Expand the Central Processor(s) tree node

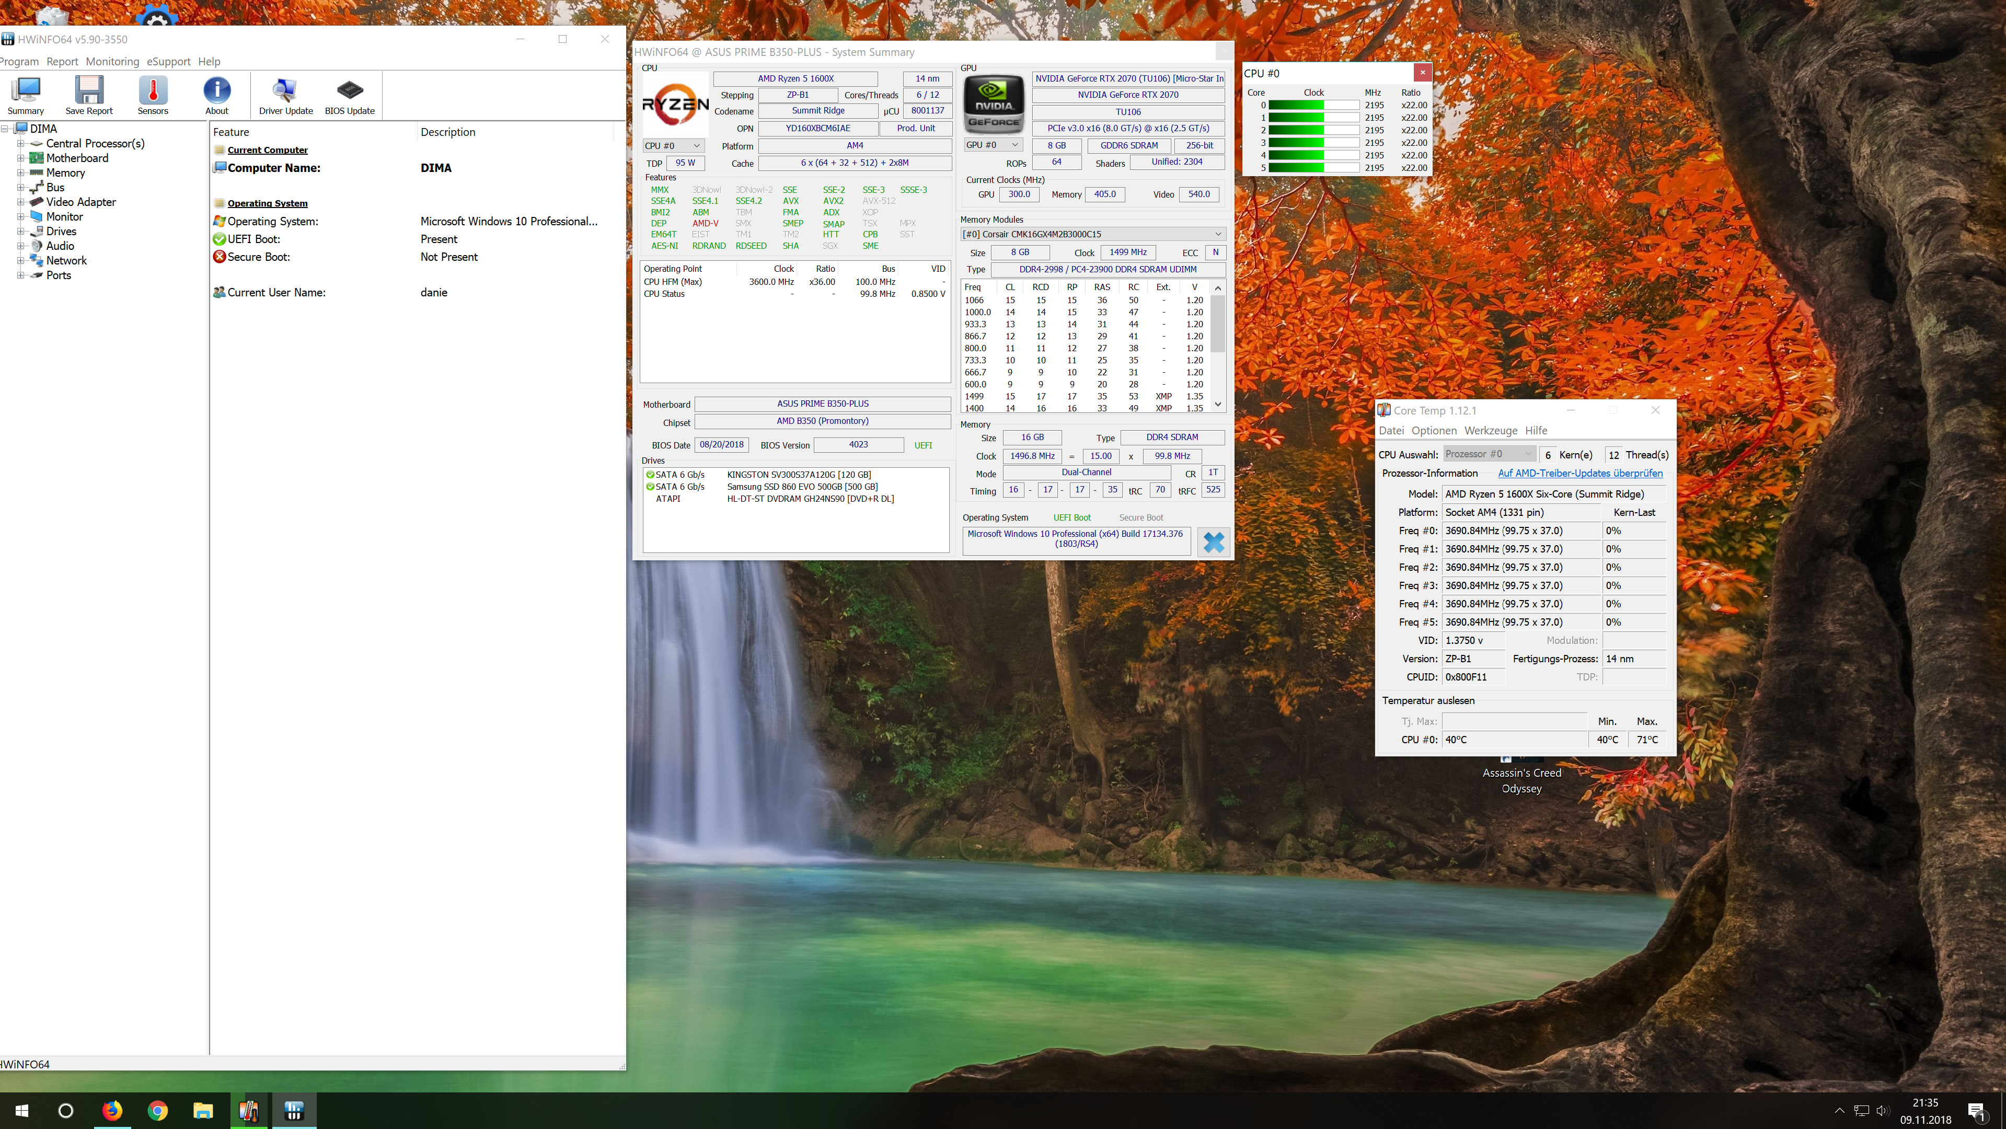tap(21, 144)
